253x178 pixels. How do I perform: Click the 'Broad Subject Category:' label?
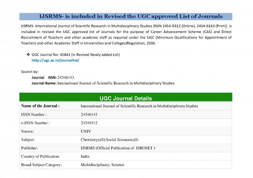pyautogui.click(x=41, y=165)
